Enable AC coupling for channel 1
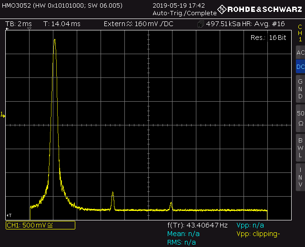This screenshot has width=305, height=247. 300,52
